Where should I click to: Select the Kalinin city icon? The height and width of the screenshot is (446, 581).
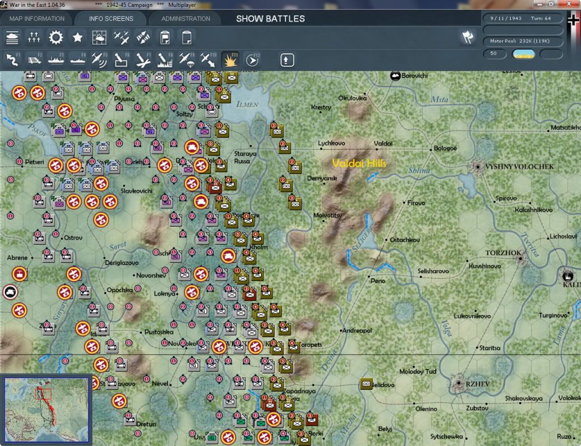tap(567, 276)
